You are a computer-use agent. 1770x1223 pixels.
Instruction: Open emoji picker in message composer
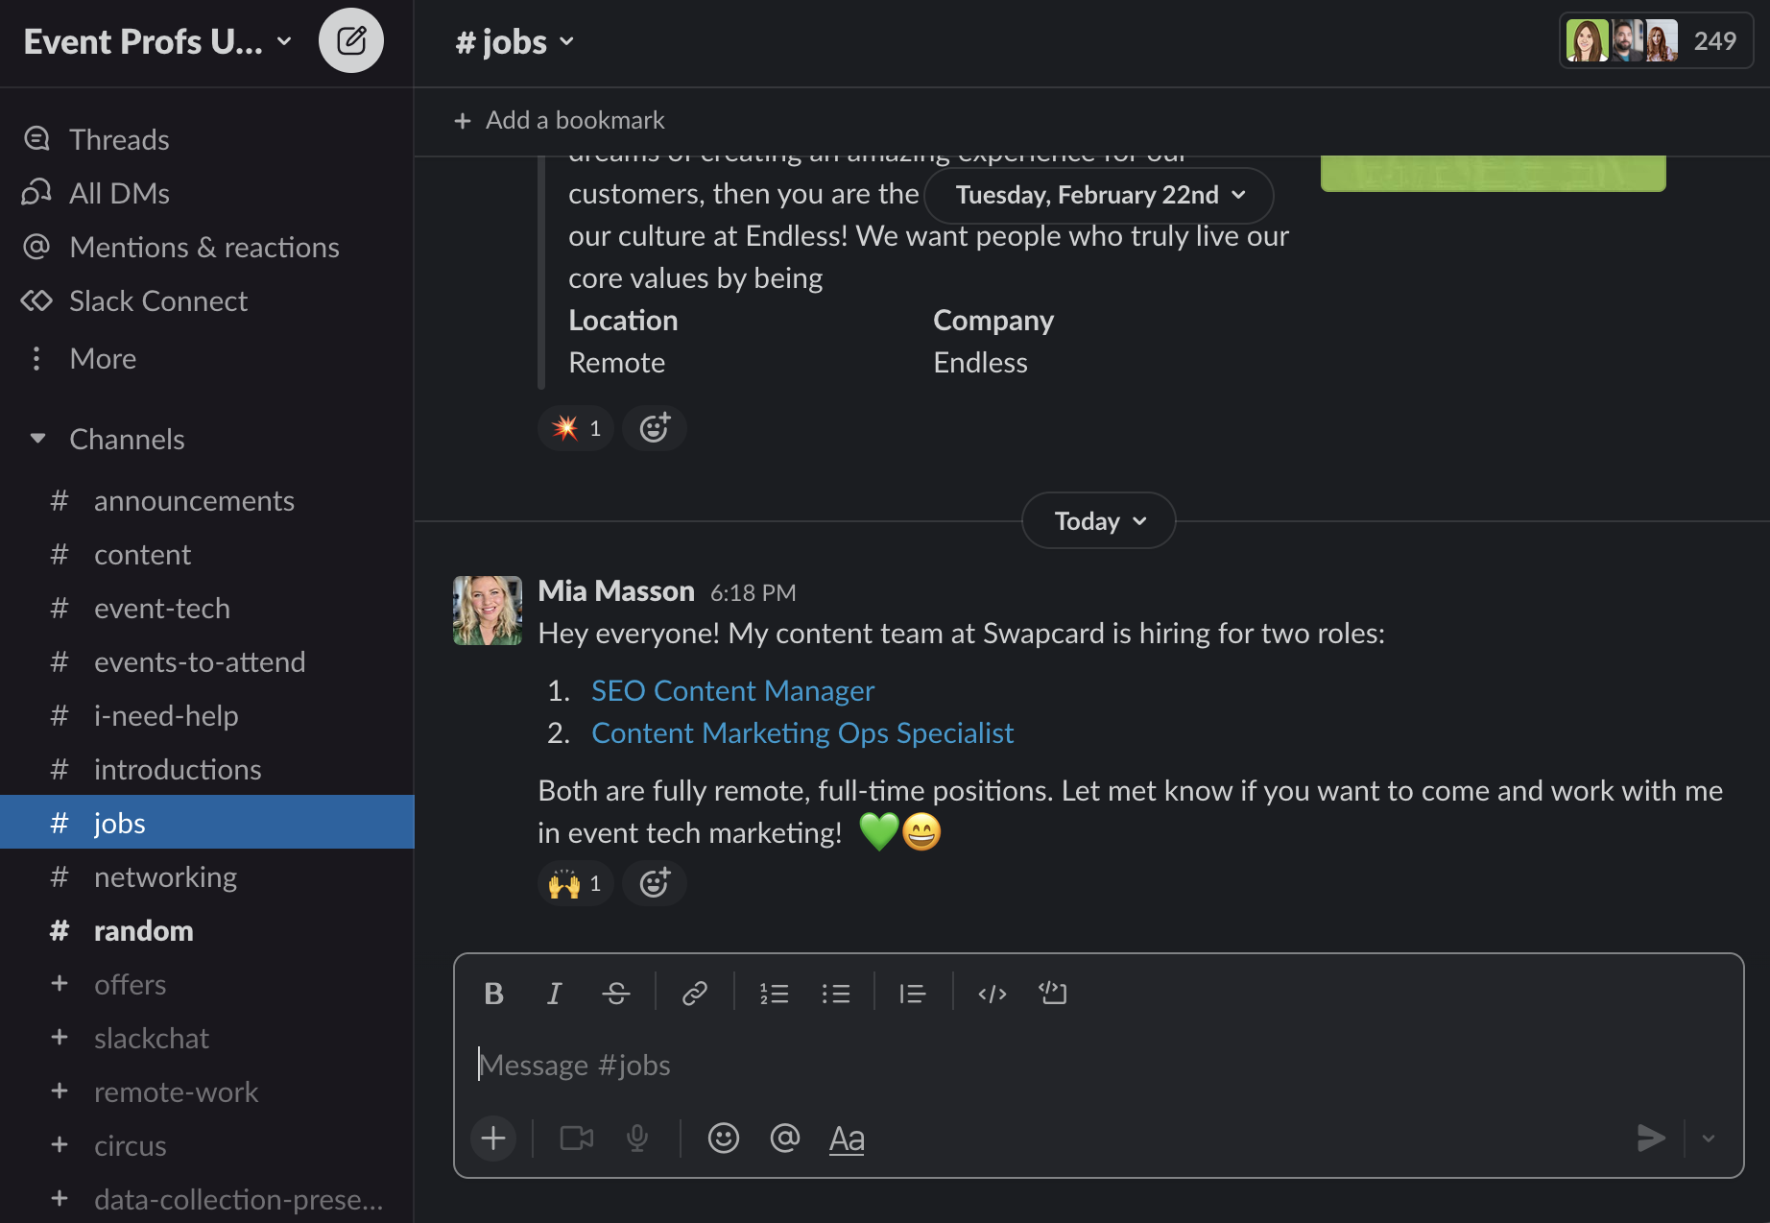tap(723, 1139)
